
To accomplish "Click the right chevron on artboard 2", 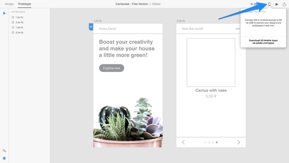I will point(238,142).
